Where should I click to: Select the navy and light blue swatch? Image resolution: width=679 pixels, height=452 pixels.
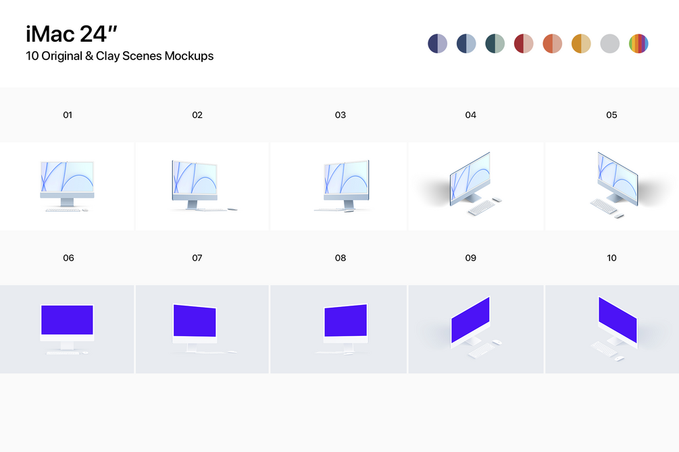[x=466, y=44]
